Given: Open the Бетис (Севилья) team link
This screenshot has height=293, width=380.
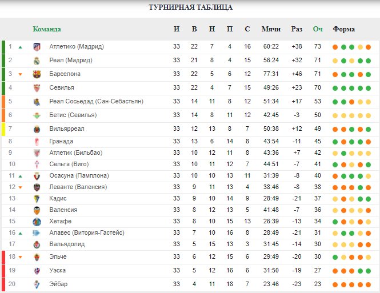Looking at the screenshot, I should click(x=73, y=115).
